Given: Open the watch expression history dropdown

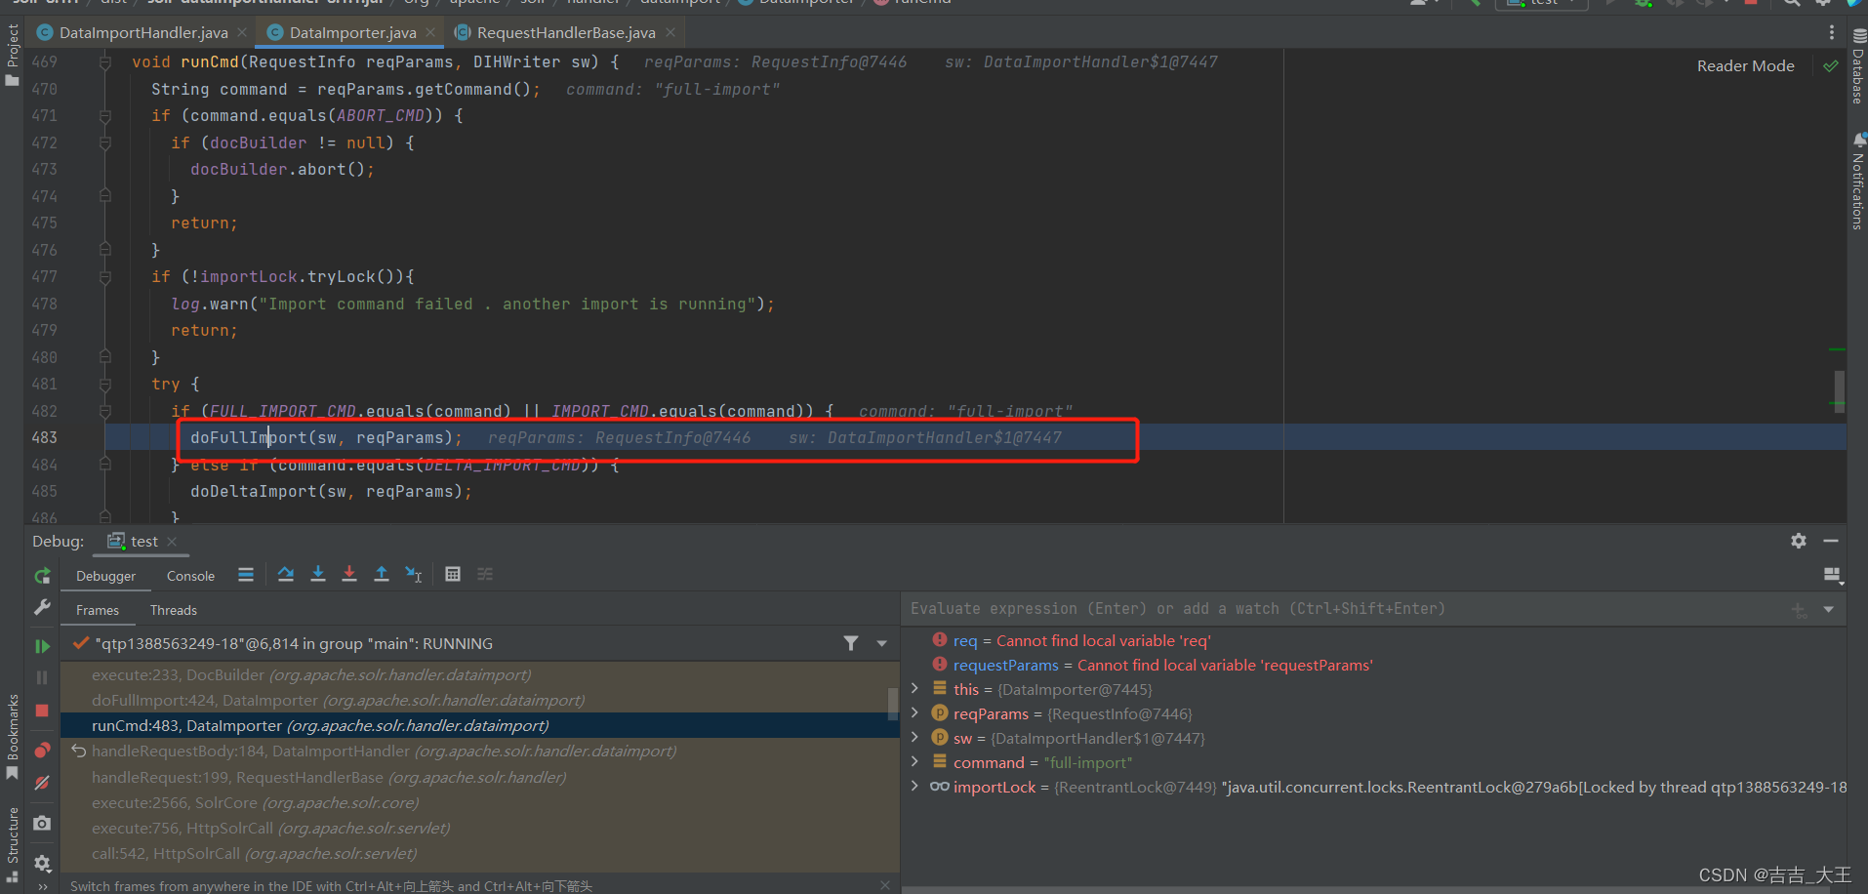Looking at the screenshot, I should 1829,610.
